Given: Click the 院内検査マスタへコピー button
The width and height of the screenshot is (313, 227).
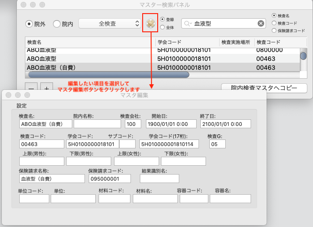Looking at the screenshot, I should (x=264, y=88).
